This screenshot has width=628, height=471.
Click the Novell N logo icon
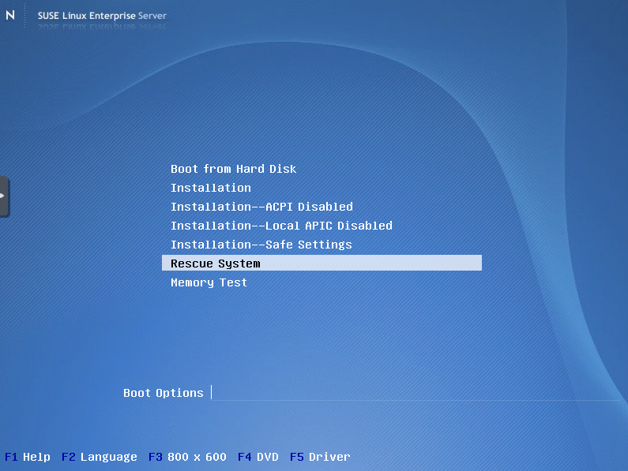[x=10, y=15]
